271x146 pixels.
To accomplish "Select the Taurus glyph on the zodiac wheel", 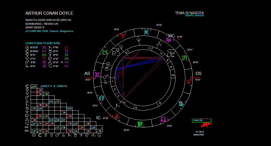I will click(x=105, y=52).
